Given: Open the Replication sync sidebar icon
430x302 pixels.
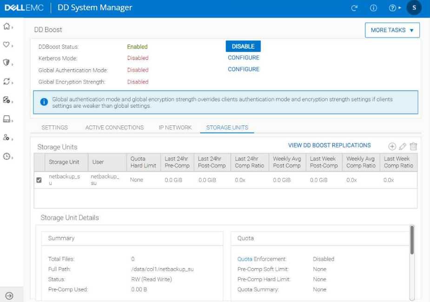Looking at the screenshot, I should (7, 82).
